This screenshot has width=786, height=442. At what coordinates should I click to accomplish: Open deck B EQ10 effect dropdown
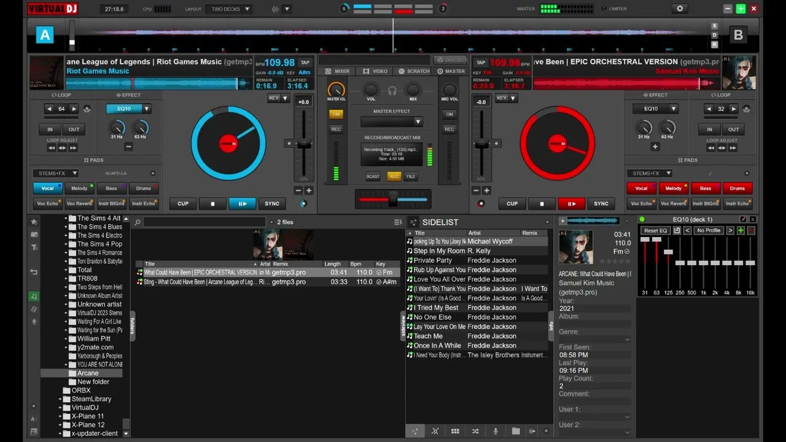[x=656, y=109]
